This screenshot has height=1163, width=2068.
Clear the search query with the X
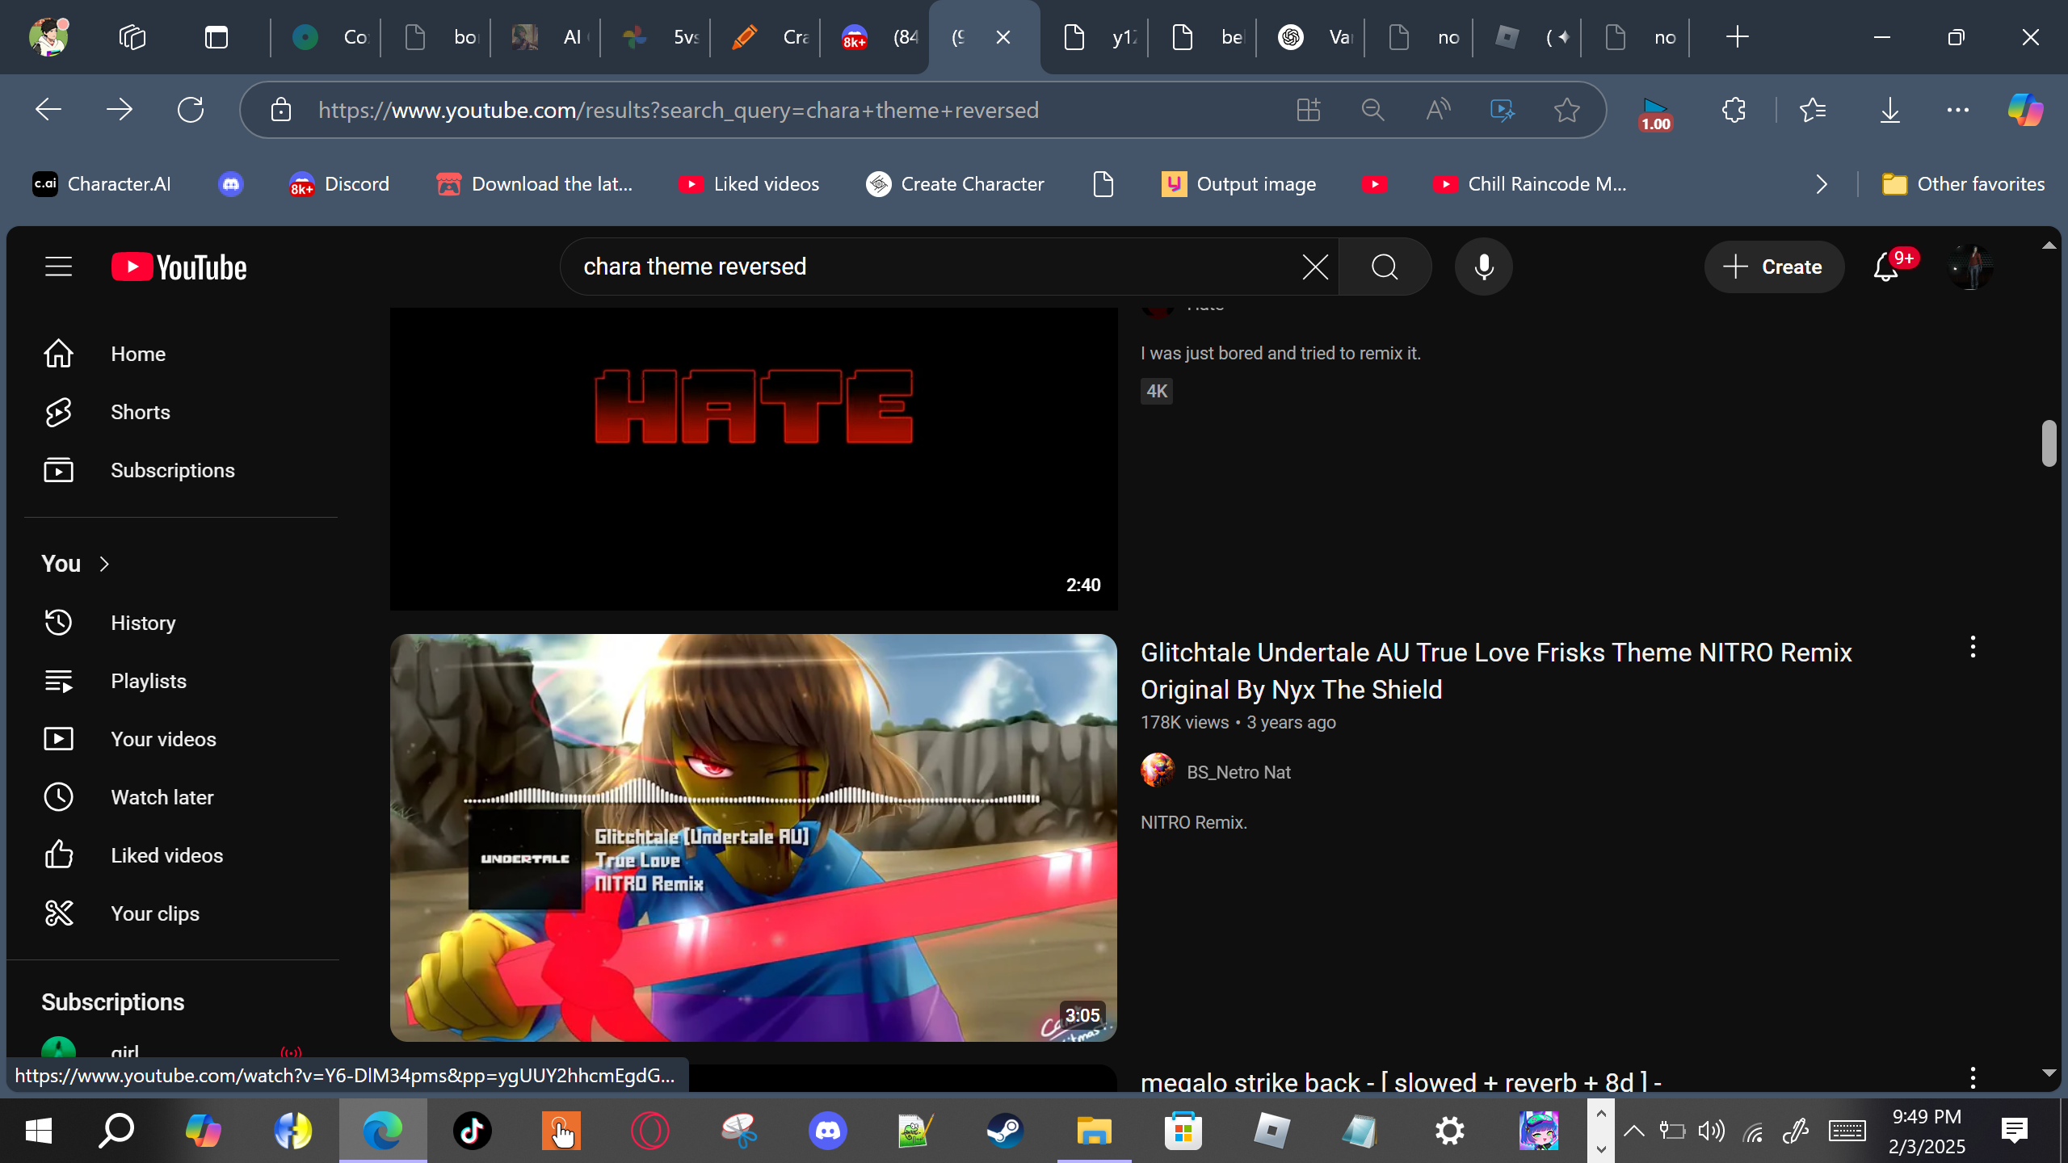click(x=1315, y=267)
